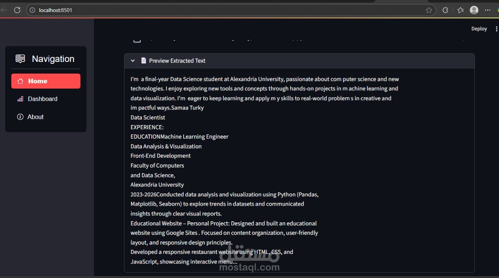Click the Dashboard bar chart icon
This screenshot has width=499, height=278.
click(20, 99)
